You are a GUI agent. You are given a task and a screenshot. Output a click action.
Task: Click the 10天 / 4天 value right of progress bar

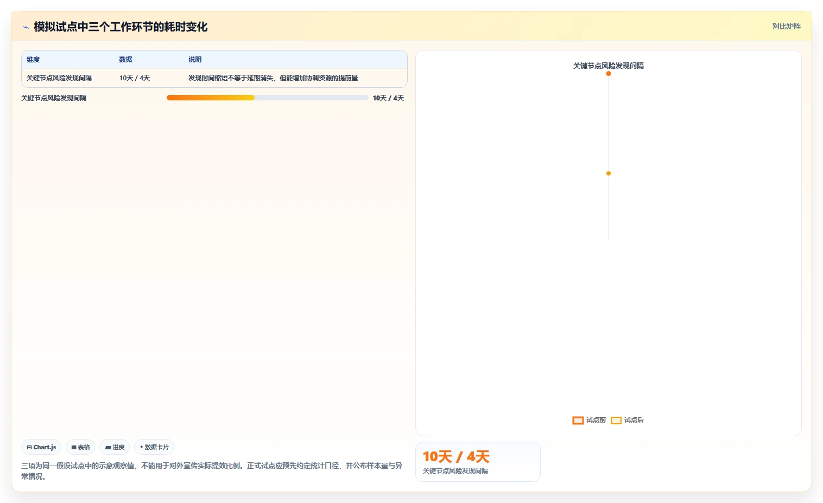pos(388,98)
